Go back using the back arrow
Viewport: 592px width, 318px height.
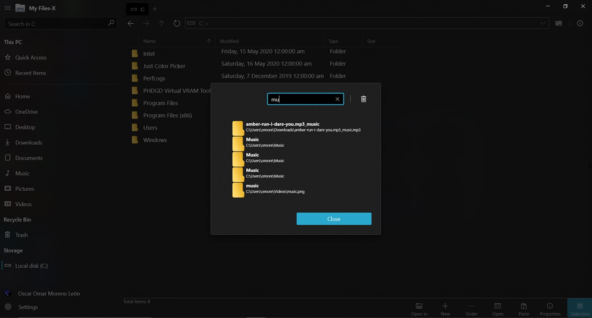[x=131, y=23]
